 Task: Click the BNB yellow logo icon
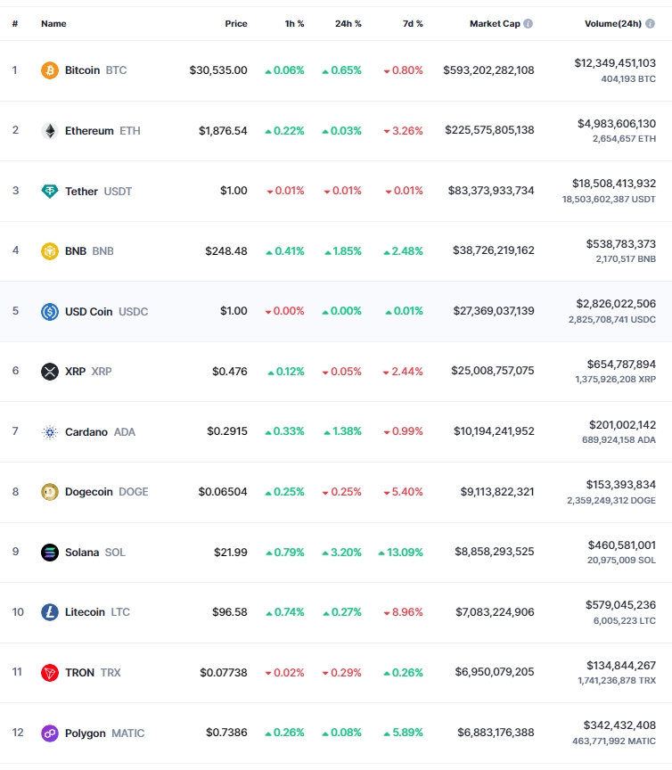click(x=50, y=251)
